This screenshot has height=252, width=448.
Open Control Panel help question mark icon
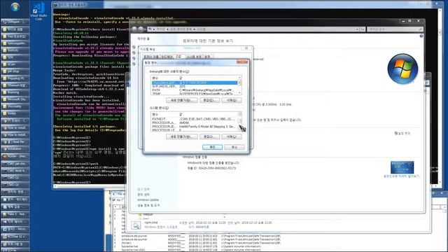coord(421,36)
